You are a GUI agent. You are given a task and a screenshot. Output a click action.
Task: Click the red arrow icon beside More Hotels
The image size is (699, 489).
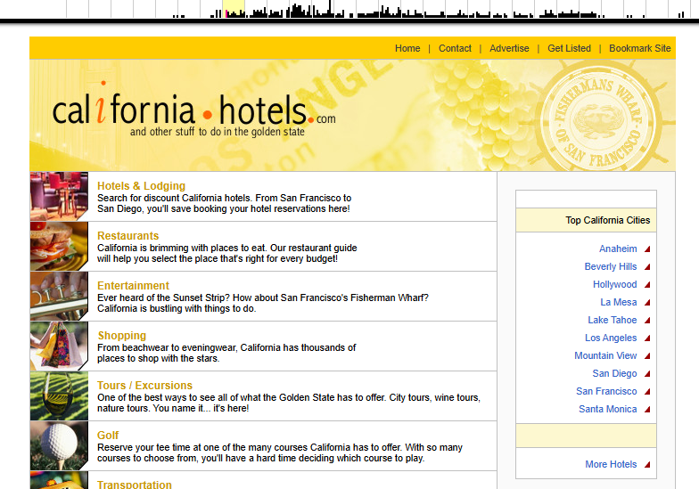[647, 465]
